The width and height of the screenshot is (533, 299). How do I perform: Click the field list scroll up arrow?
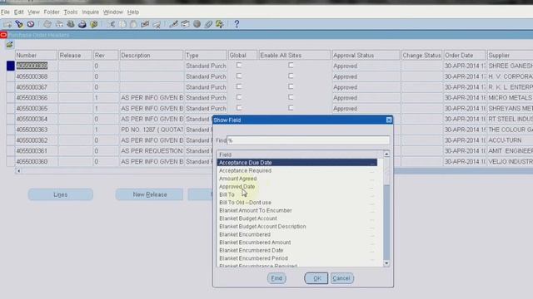[x=386, y=154]
